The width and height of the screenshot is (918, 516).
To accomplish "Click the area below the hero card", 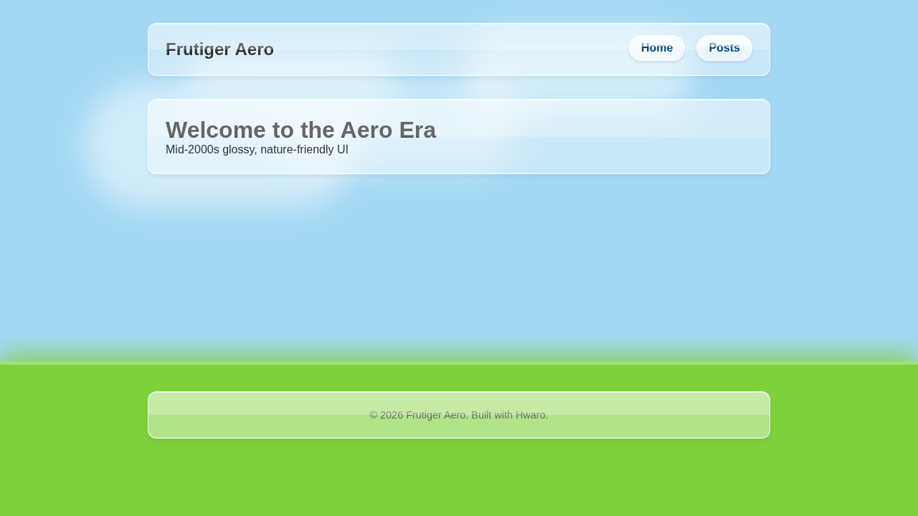I will [459, 215].
